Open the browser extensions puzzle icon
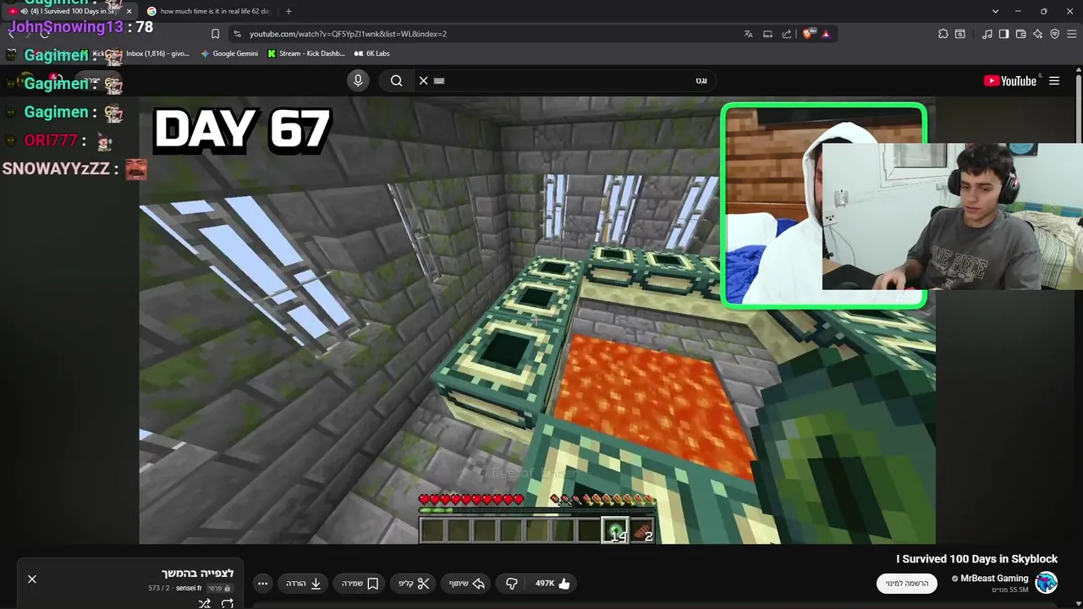This screenshot has width=1083, height=609. (x=943, y=34)
